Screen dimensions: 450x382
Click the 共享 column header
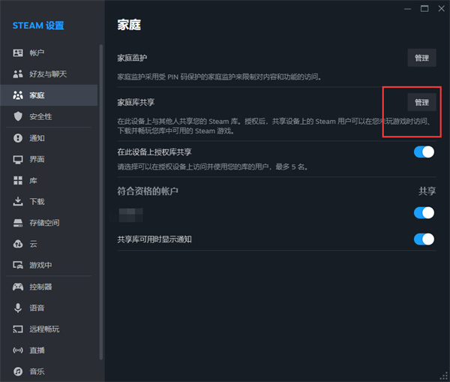pos(427,191)
